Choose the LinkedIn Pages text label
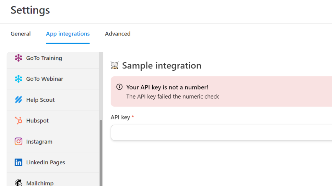The height and width of the screenshot is (186, 332). coord(45,162)
